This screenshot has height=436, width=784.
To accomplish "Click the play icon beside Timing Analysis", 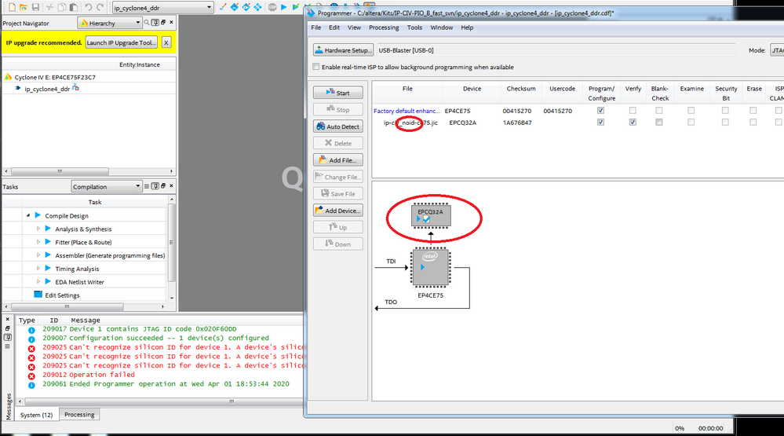I will [x=48, y=269].
